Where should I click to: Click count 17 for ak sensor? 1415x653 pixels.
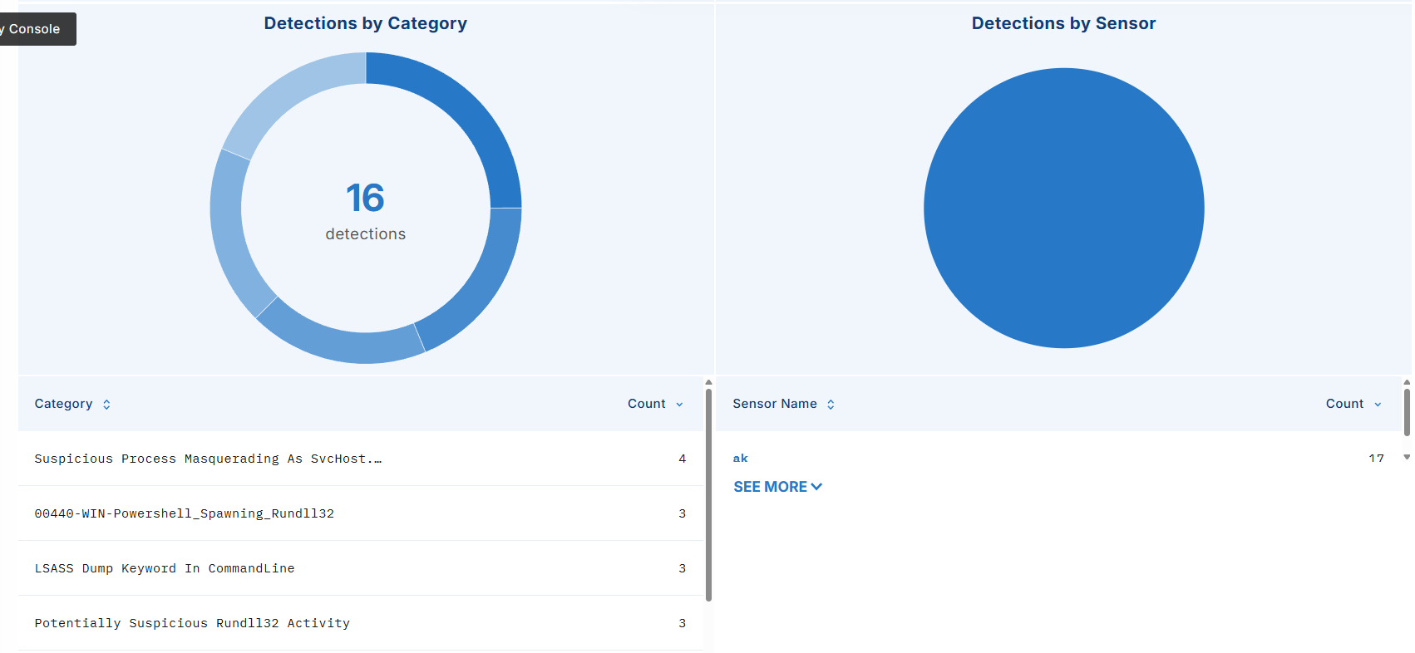tap(1377, 458)
